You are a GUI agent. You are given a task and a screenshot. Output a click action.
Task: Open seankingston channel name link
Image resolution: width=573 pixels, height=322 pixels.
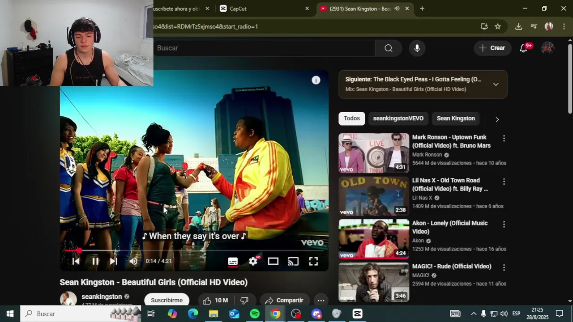tap(102, 297)
